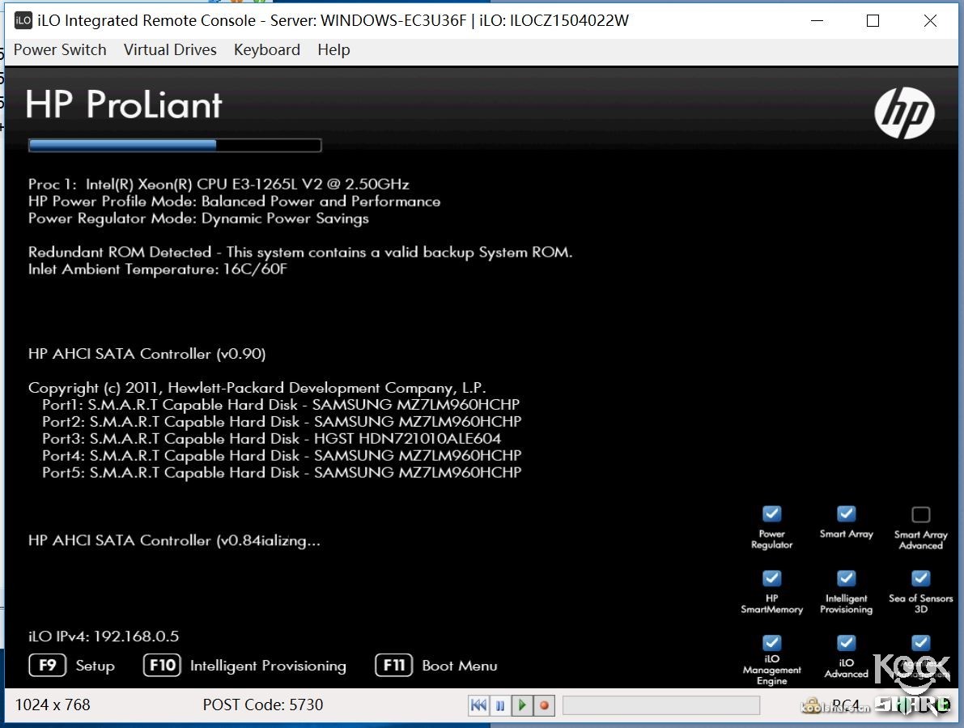Close the iLO Remote Console window

[x=930, y=20]
